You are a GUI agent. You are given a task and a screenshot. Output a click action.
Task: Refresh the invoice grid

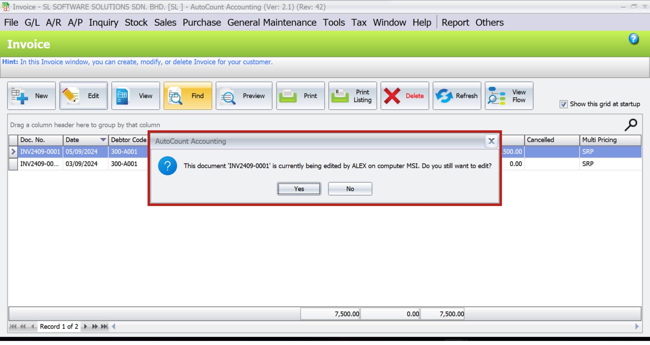pos(457,96)
